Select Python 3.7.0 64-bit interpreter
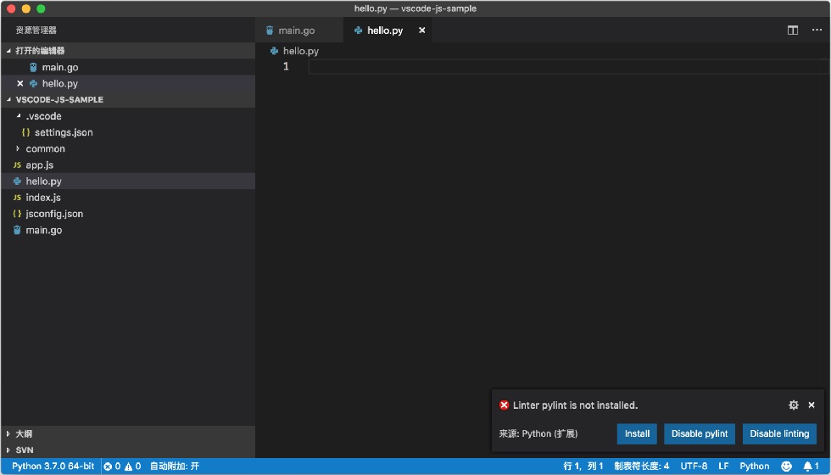The height and width of the screenshot is (475, 831). [x=53, y=466]
